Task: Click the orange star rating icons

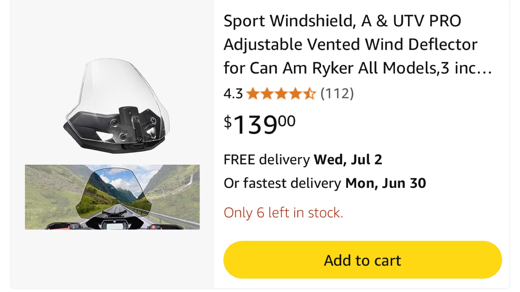Action: 281,94
